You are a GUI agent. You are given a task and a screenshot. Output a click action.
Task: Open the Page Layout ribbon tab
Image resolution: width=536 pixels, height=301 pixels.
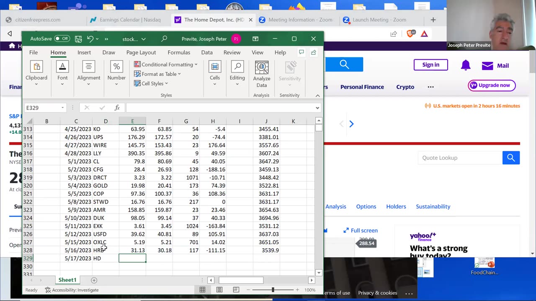pyautogui.click(x=141, y=52)
